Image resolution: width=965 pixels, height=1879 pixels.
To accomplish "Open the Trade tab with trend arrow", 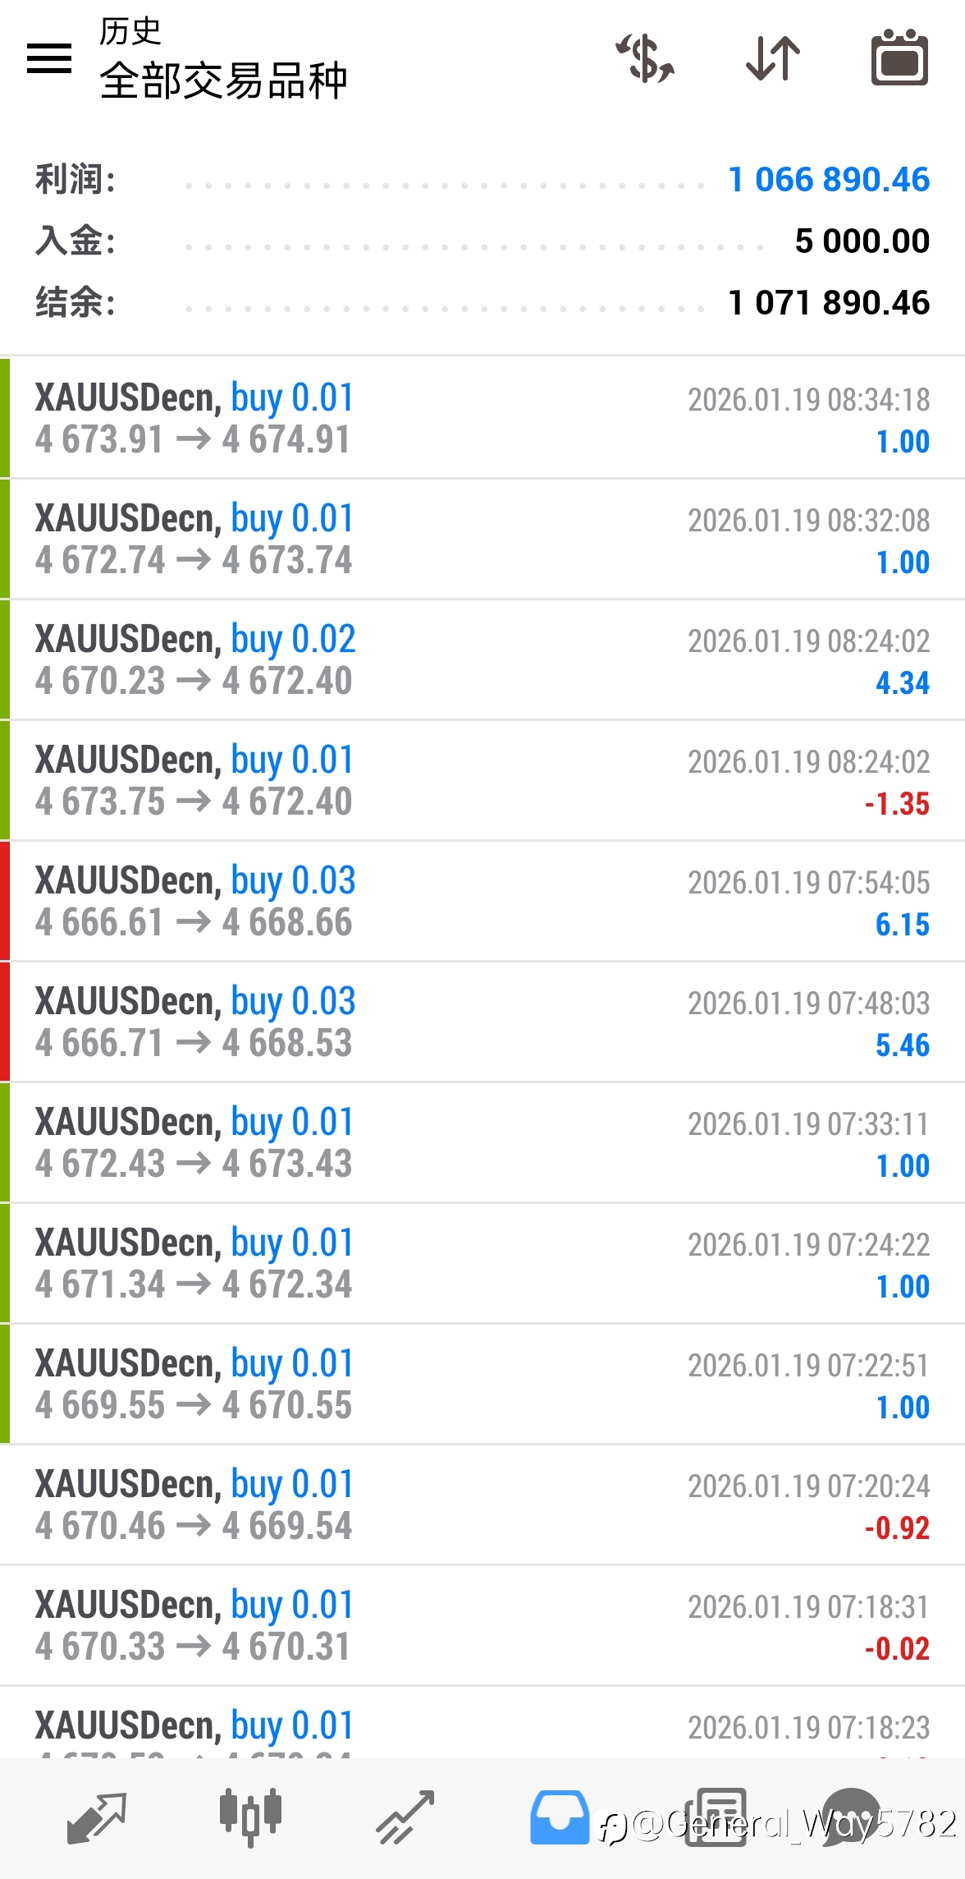I will point(405,1817).
